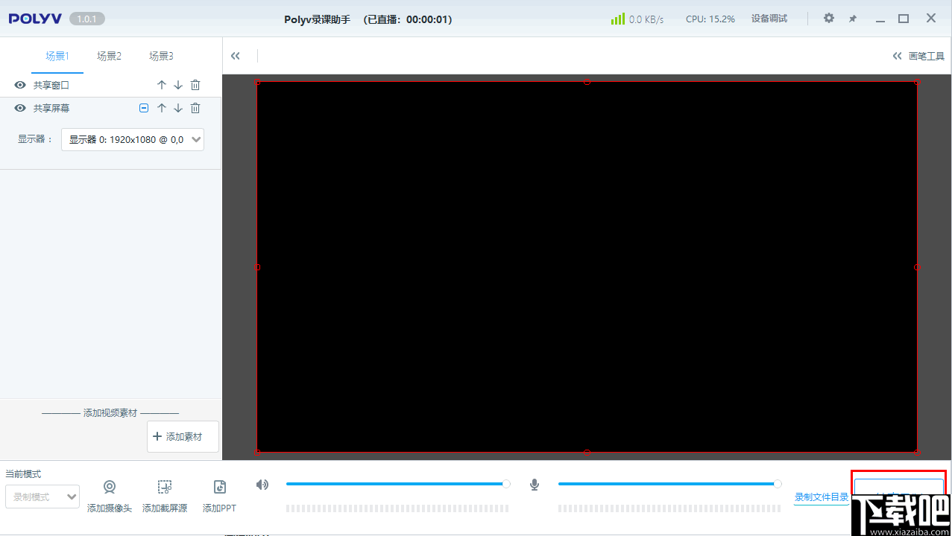The height and width of the screenshot is (536, 952).
Task: Select the 共享窗口 source row
Action: (110, 86)
